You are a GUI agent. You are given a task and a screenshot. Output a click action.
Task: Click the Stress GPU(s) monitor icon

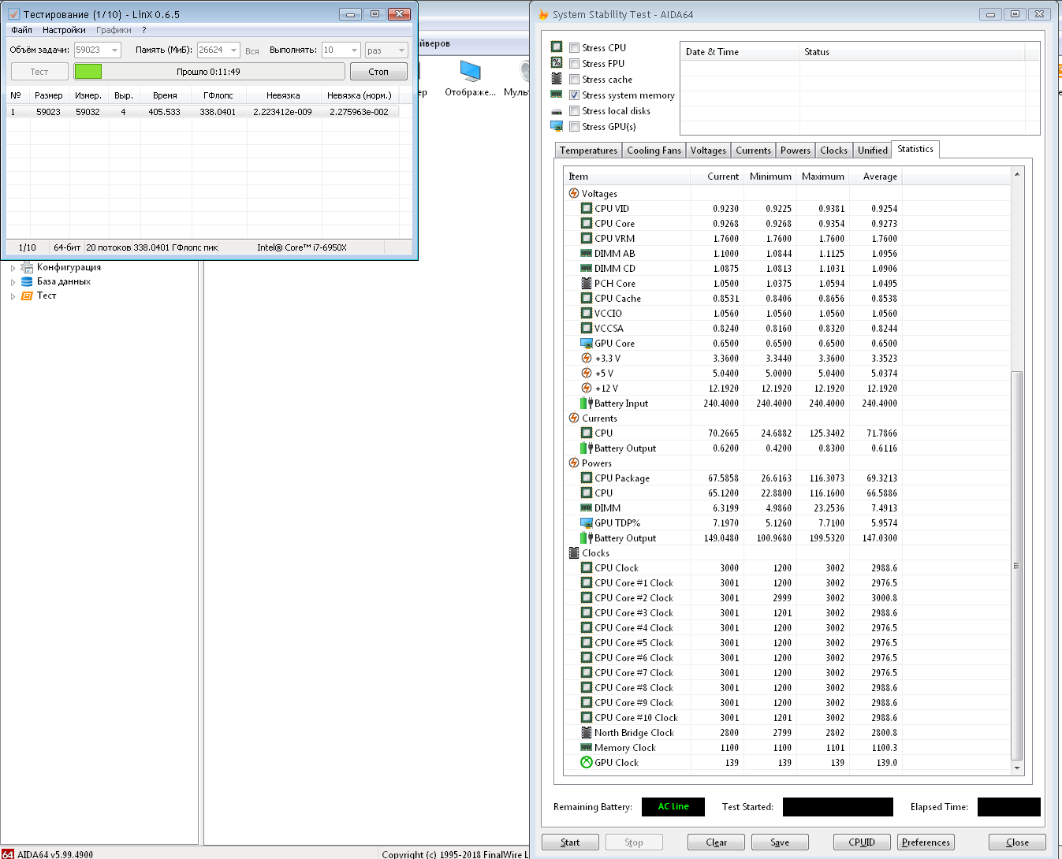click(x=557, y=126)
